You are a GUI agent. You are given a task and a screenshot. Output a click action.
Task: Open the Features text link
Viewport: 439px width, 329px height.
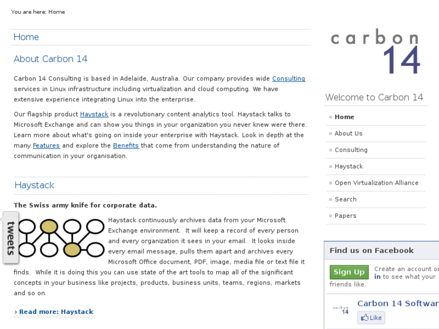[46, 145]
